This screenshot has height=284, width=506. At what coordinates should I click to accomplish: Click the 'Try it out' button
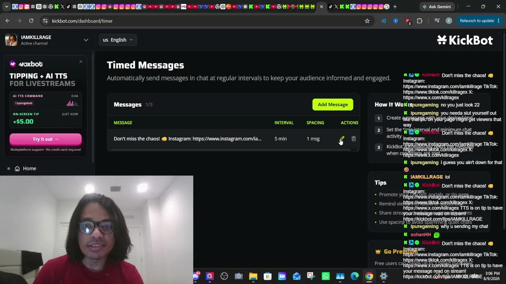pyautogui.click(x=45, y=139)
